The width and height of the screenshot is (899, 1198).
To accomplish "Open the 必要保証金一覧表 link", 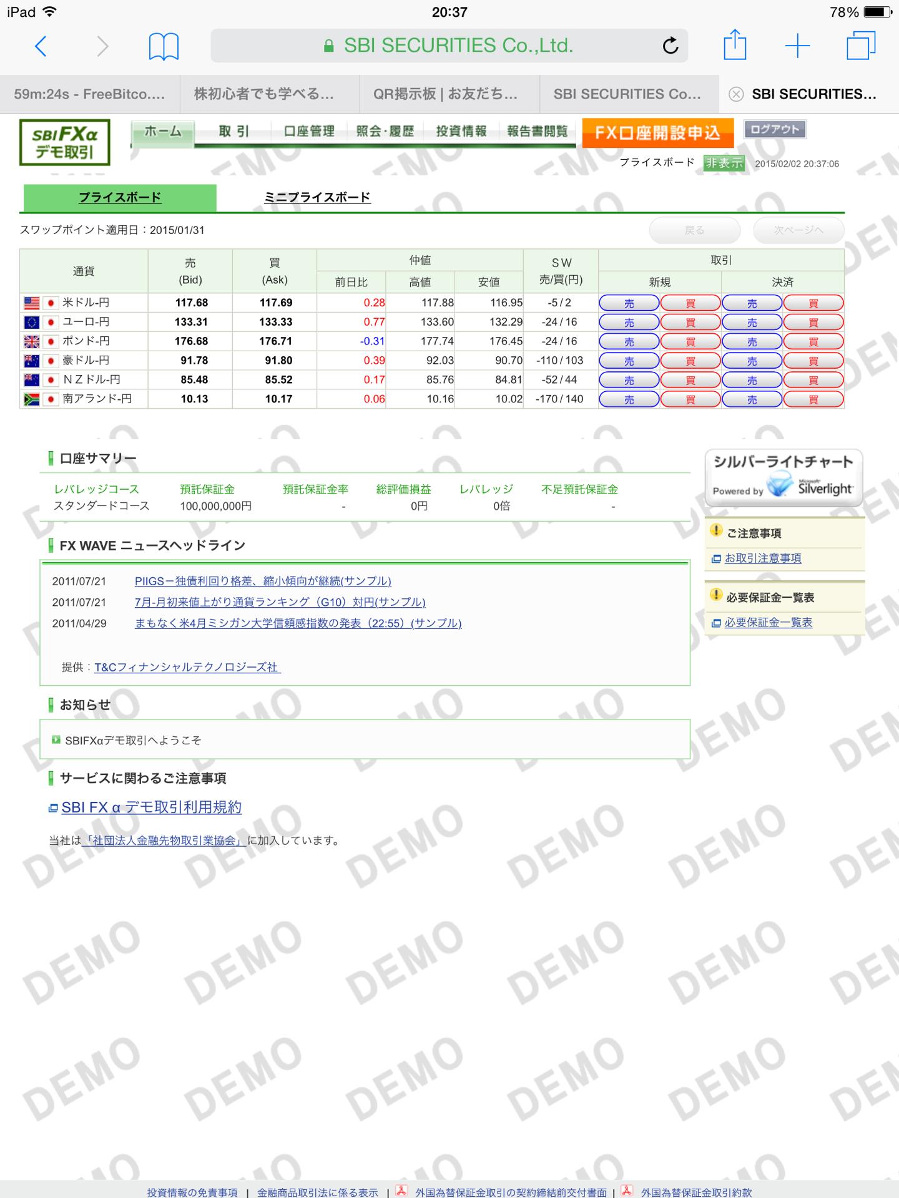I will click(x=769, y=623).
